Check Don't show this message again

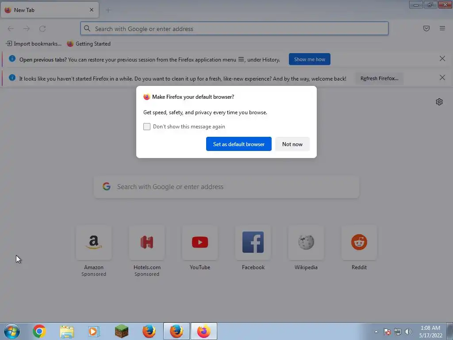(x=147, y=127)
